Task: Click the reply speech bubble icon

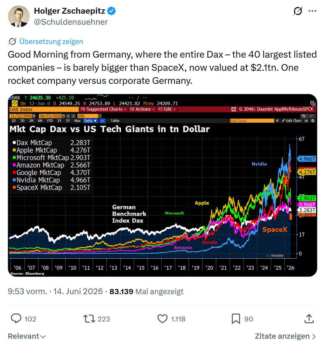Action: [x=16, y=319]
